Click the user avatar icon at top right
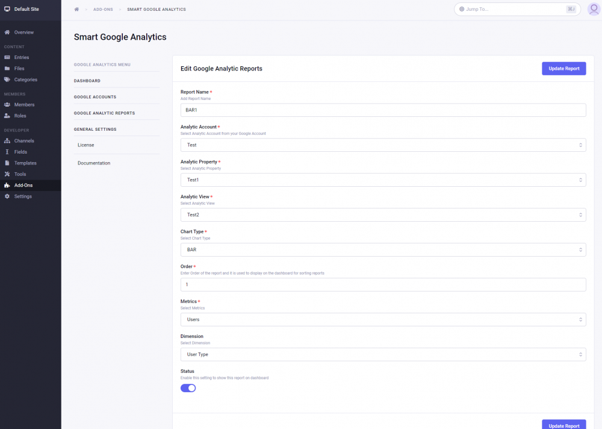 593,9
